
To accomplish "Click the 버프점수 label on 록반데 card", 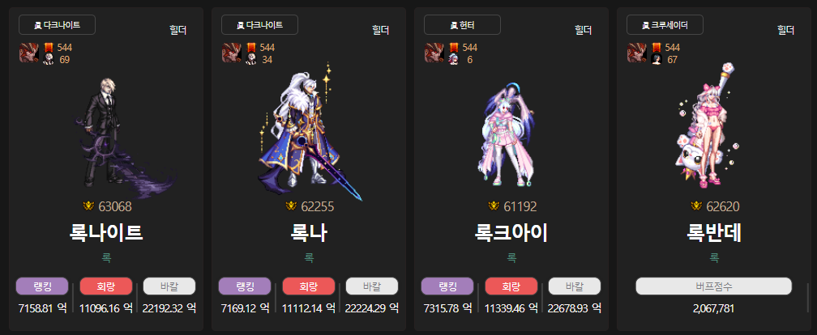I will coord(714,286).
